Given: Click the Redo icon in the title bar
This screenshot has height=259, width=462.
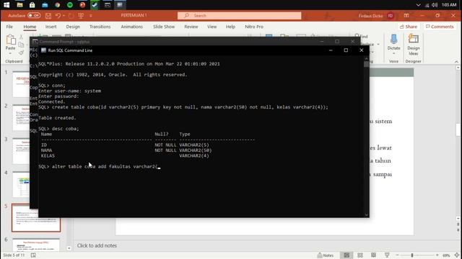Looking at the screenshot, I should click(71, 16).
